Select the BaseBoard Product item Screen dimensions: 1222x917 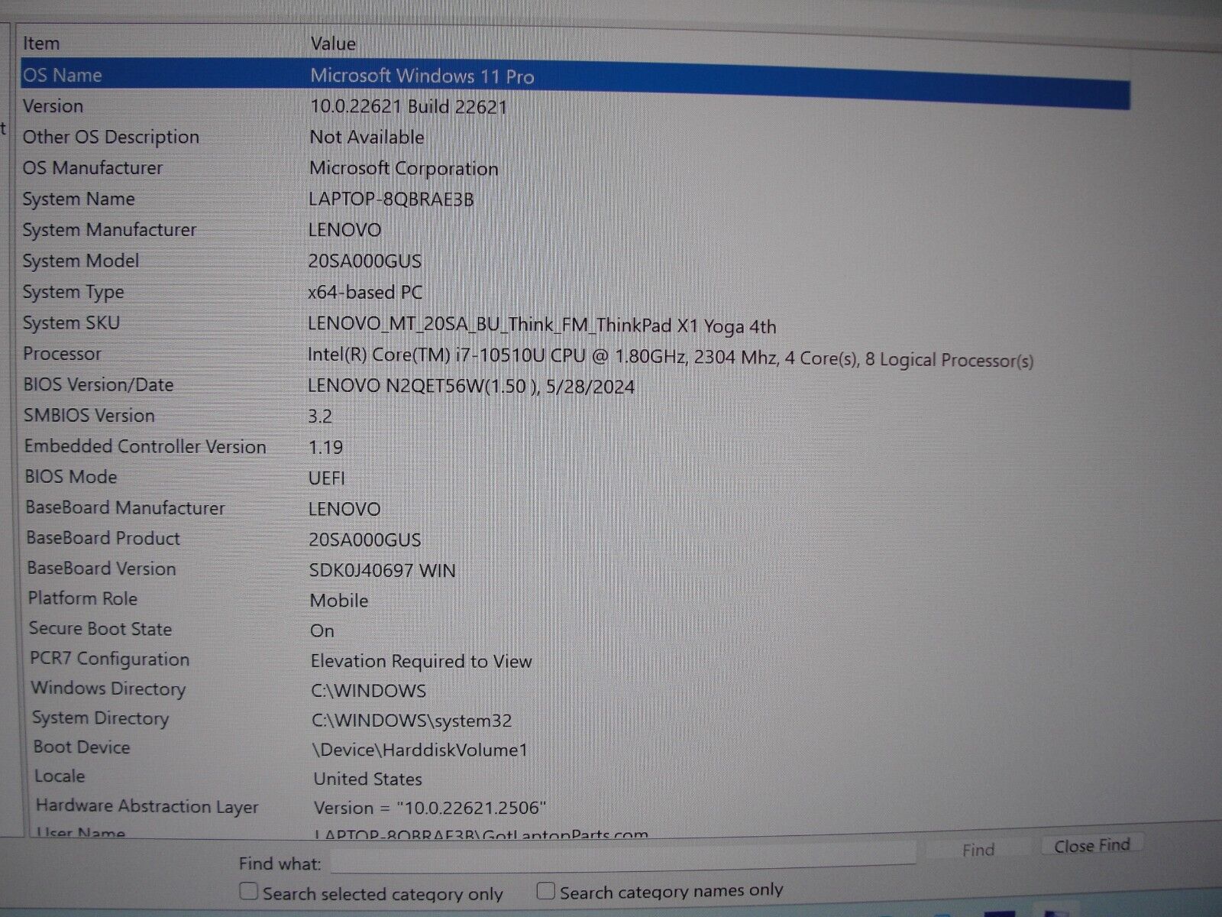[103, 538]
